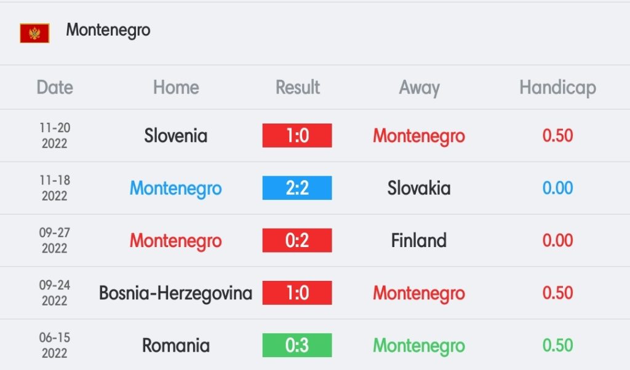This screenshot has width=630, height=370.
Task: Select the Date column header
Action: click(x=55, y=87)
